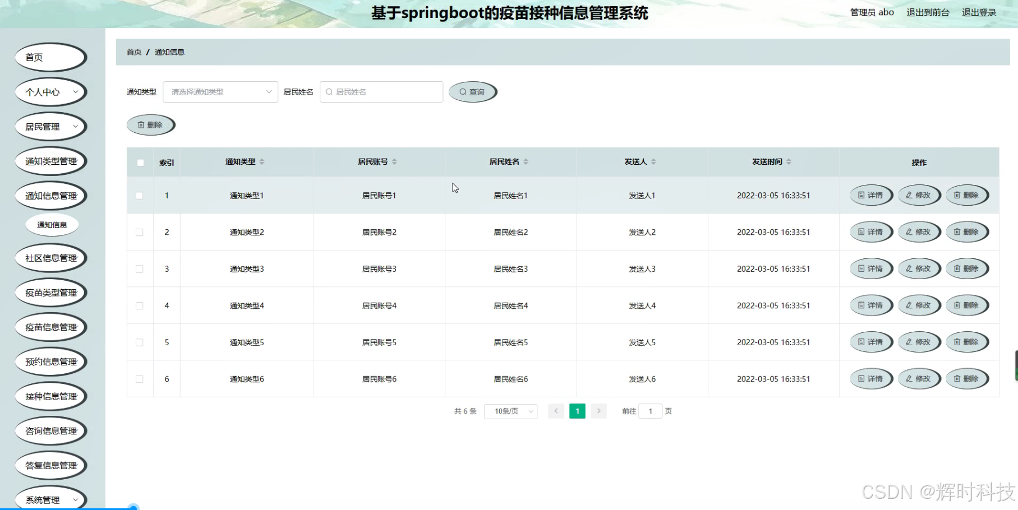Open 详情 for row 通知类型4
Screen dimensions: 1018x510
click(871, 305)
